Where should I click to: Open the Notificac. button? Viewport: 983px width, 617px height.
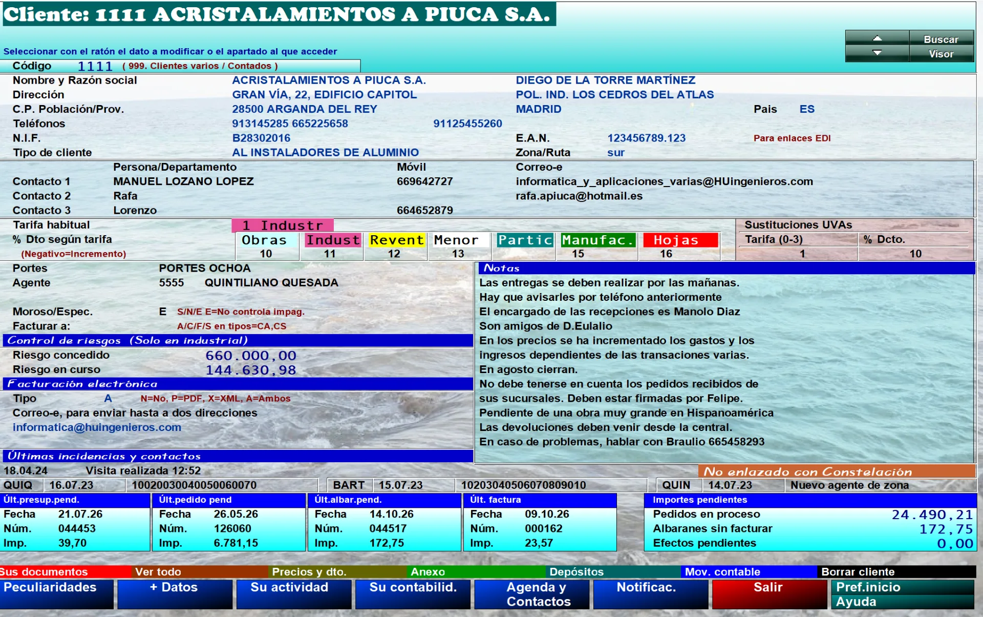pos(651,594)
